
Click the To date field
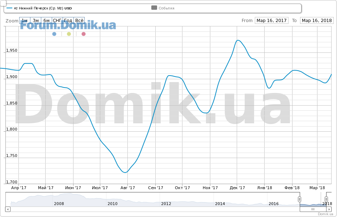(x=317, y=21)
